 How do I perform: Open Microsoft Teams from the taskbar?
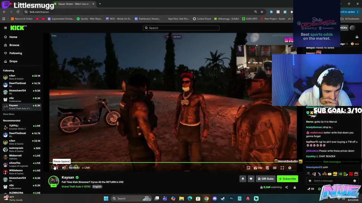165,198
